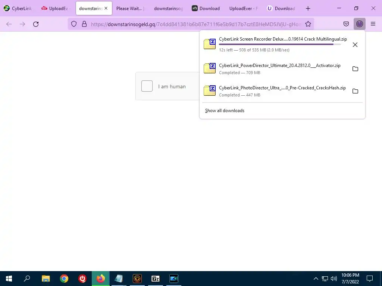Open CyberLink_PowerDirector_Ultimate Activator.zip entry
Image resolution: width=382 pixels, height=286 pixels.
[275, 69]
